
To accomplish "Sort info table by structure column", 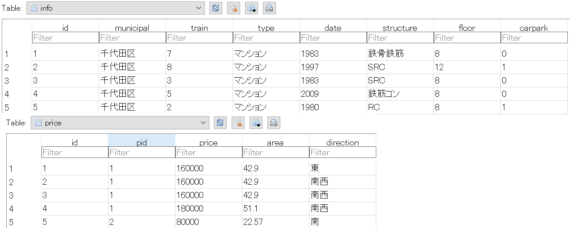I will coord(400,28).
